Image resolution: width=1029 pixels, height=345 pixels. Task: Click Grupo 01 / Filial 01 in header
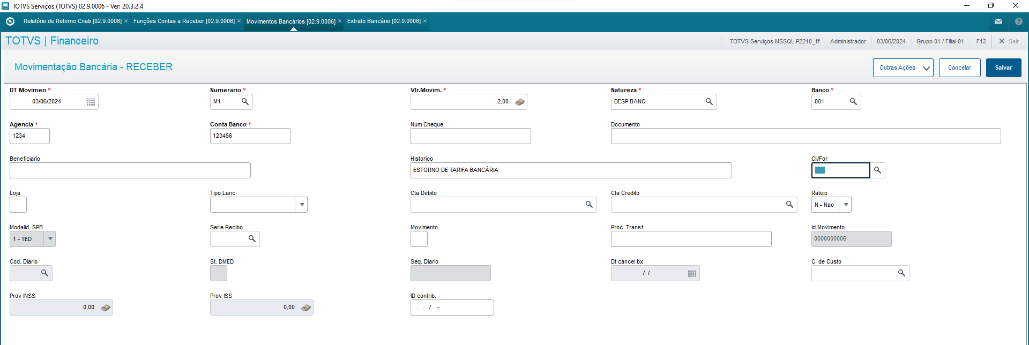pyautogui.click(x=939, y=41)
